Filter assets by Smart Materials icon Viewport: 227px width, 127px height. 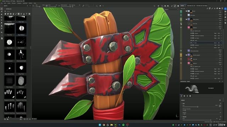point(8,14)
